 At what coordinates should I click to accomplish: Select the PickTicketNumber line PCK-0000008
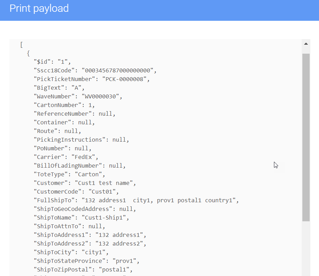pyautogui.click(x=92, y=79)
